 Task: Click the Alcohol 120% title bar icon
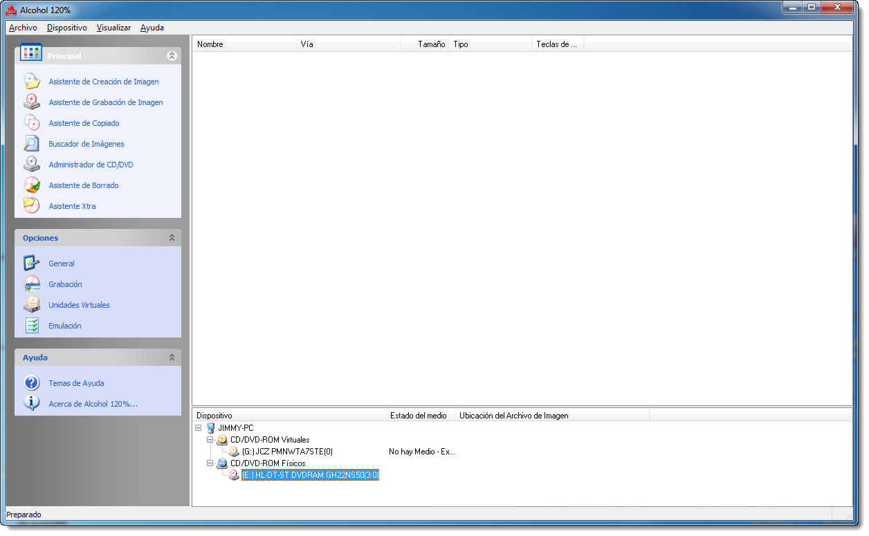(x=11, y=10)
